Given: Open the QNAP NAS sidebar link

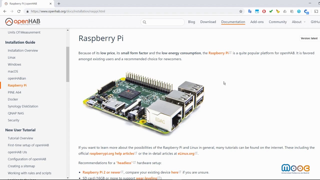Looking at the screenshot, I should (x=16, y=113).
